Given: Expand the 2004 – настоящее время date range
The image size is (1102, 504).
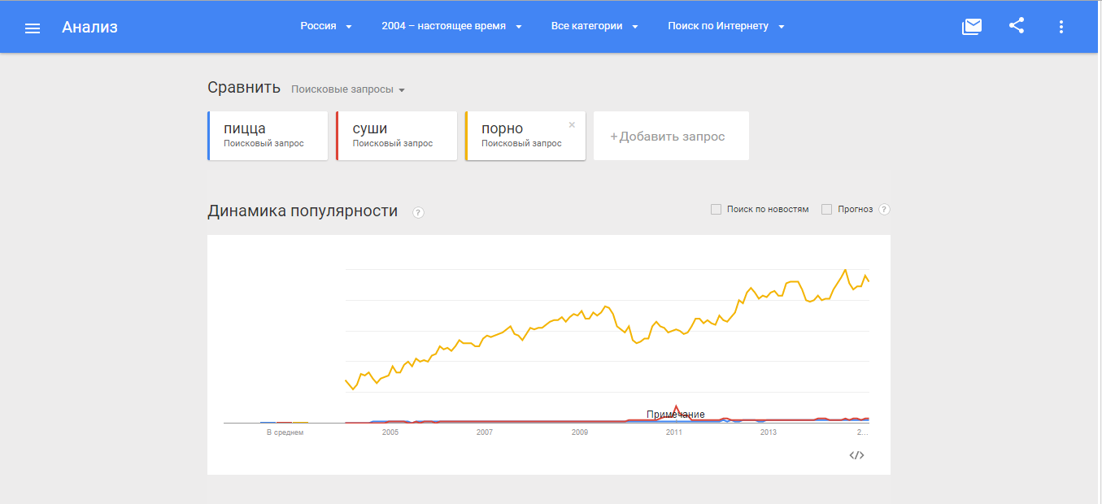Looking at the screenshot, I should pos(451,26).
